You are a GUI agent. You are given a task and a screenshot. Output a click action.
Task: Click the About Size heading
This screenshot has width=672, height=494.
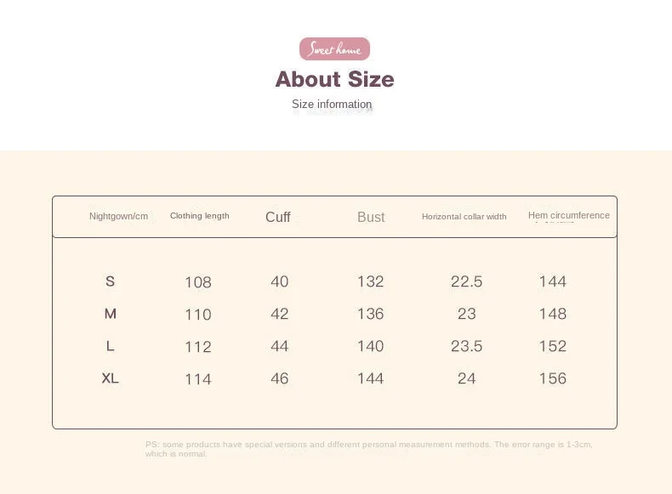334,79
